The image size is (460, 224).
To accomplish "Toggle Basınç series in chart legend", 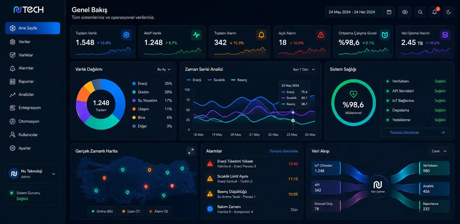I will [239, 80].
